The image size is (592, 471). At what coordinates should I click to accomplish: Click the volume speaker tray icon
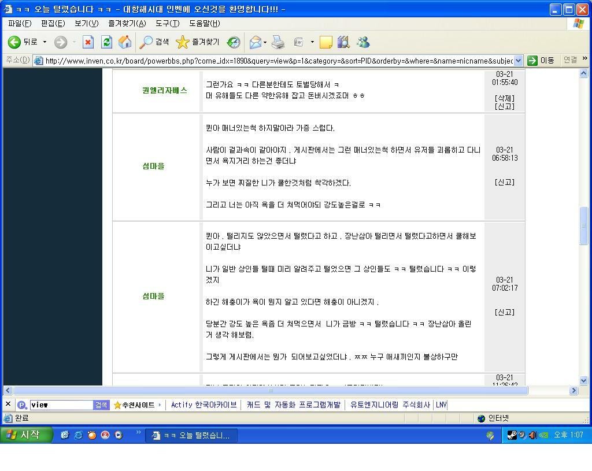tap(532, 435)
